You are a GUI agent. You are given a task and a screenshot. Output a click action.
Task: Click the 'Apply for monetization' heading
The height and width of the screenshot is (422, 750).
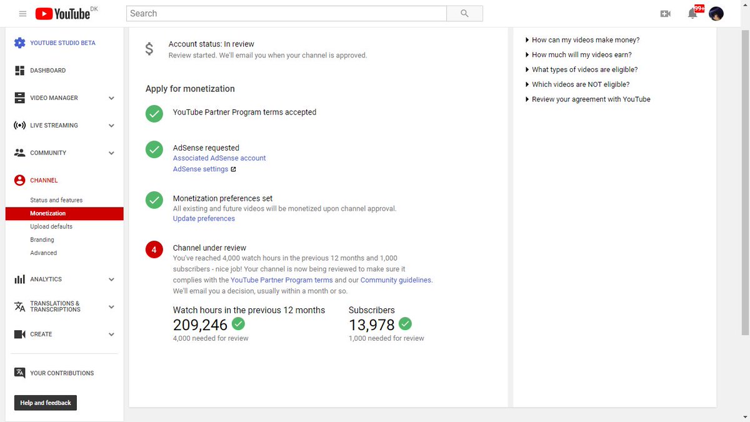190,89
